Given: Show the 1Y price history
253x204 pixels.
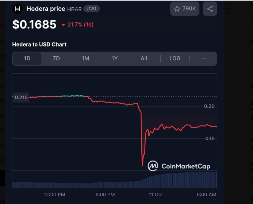Looking at the screenshot, I should click(x=114, y=59).
